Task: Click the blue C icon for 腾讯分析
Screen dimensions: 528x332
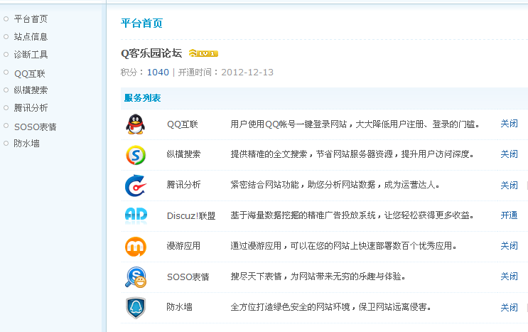Action: point(136,186)
